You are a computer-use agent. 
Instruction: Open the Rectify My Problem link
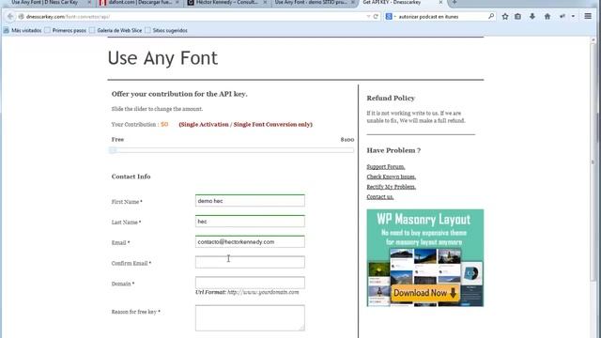391,187
